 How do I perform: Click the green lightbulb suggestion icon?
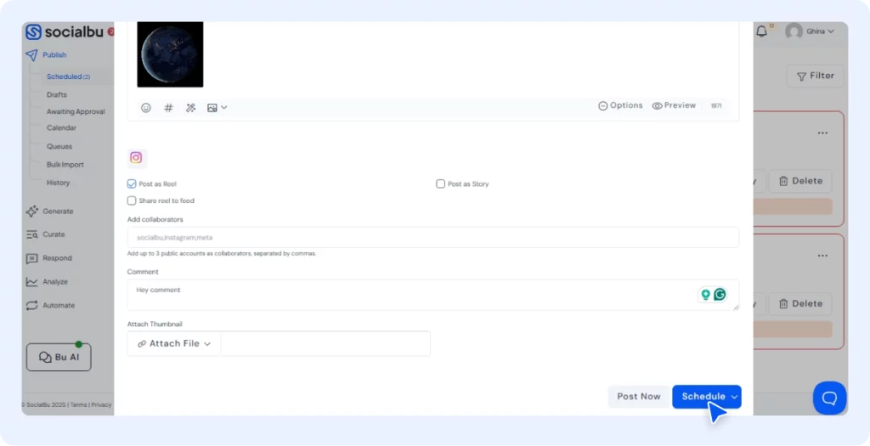tap(706, 295)
